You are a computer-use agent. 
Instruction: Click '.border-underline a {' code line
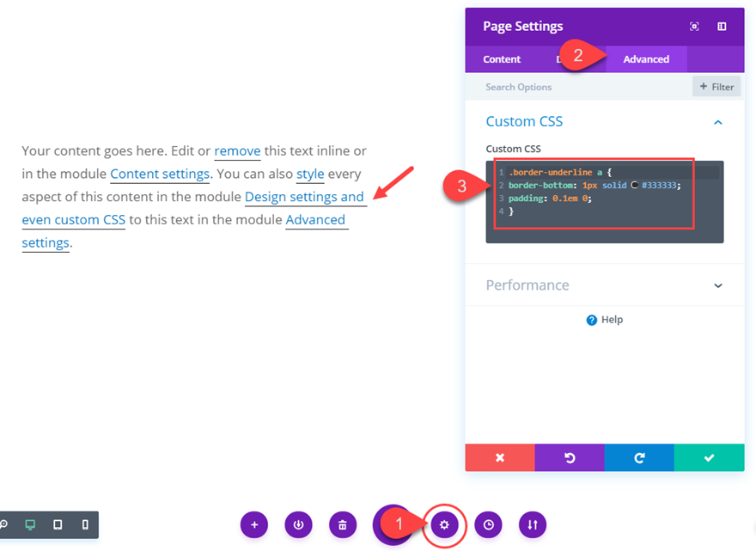[x=560, y=172]
